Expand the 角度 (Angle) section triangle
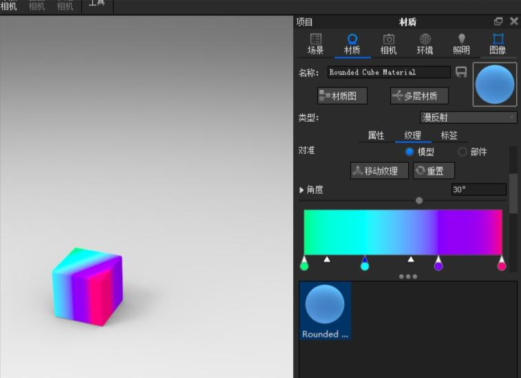Viewport: 521px width, 378px height. [301, 190]
